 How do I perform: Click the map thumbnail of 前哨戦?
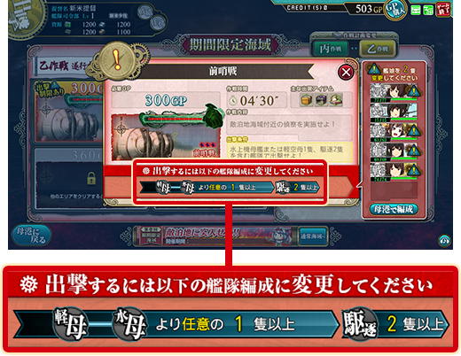coord(166,135)
